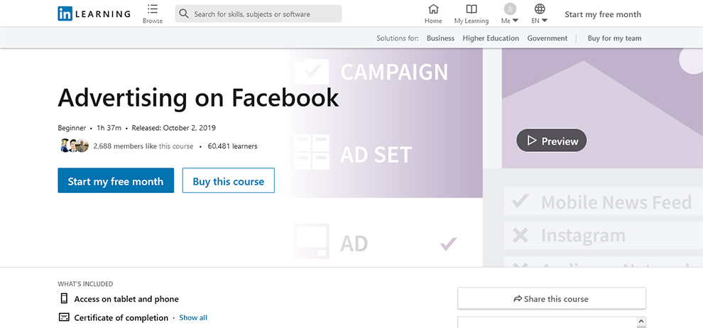The height and width of the screenshot is (328, 703).
Task: Click Share this course button
Action: point(552,298)
